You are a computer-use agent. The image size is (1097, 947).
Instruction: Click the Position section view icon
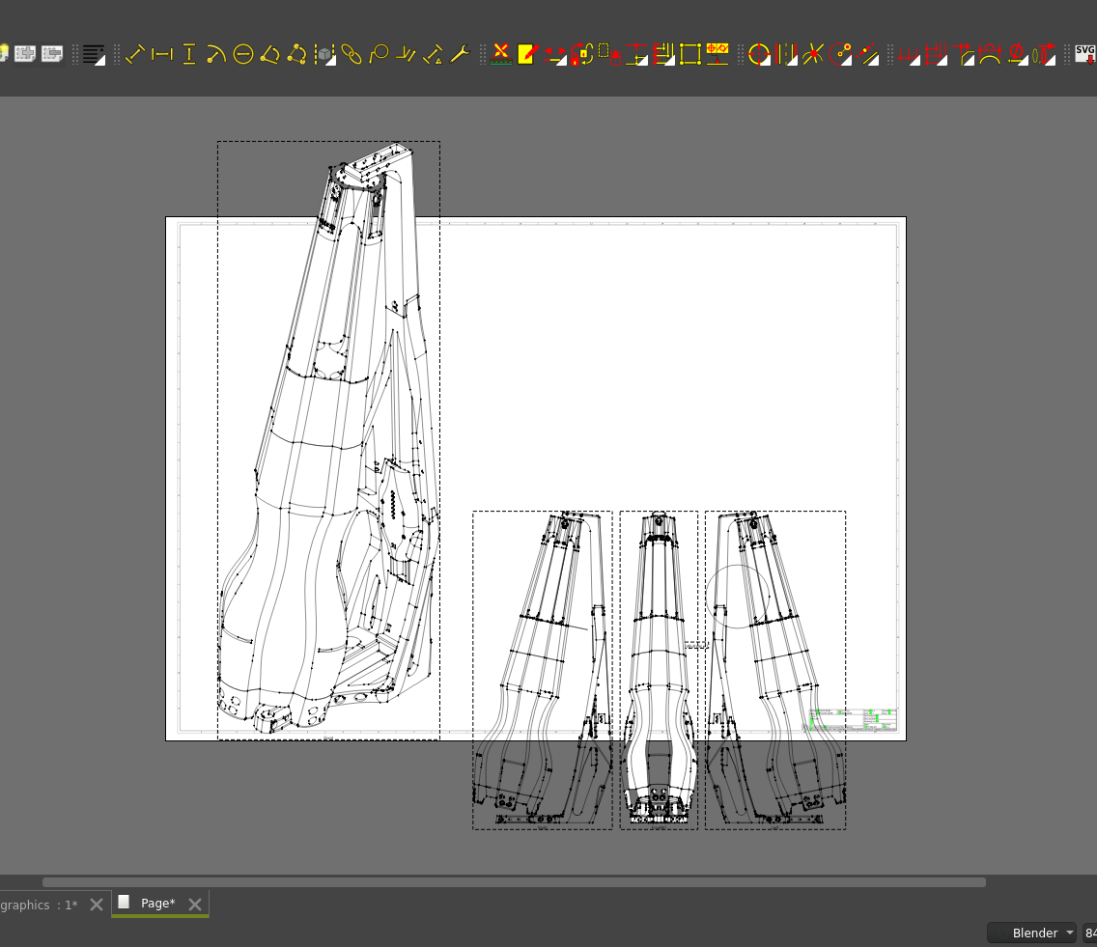point(609,54)
